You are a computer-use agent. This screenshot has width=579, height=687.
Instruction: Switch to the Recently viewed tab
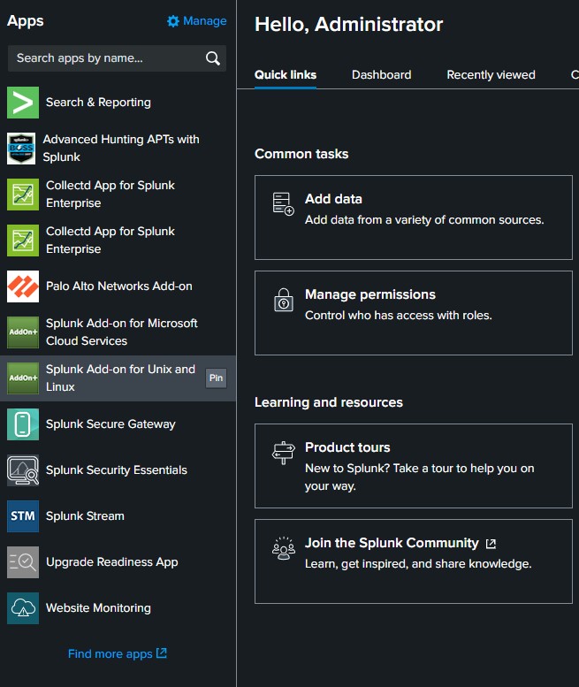tap(491, 75)
